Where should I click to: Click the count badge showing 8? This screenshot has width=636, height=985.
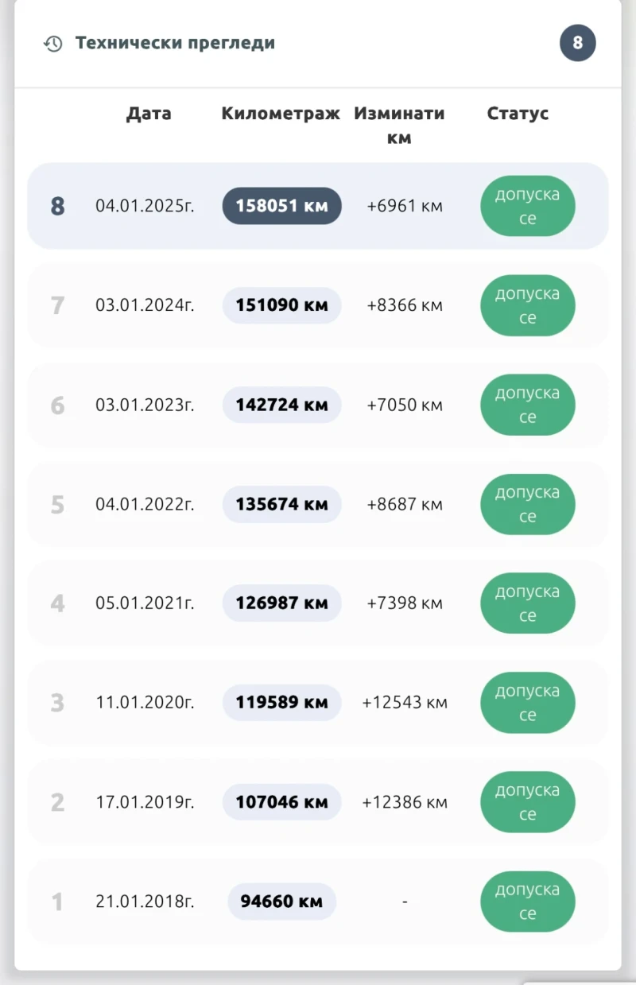pyautogui.click(x=578, y=43)
